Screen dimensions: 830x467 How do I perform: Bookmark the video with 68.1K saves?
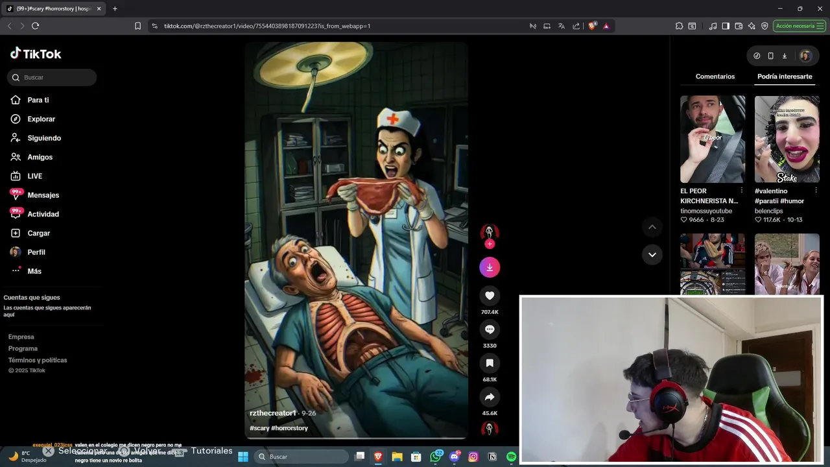pyautogui.click(x=490, y=363)
